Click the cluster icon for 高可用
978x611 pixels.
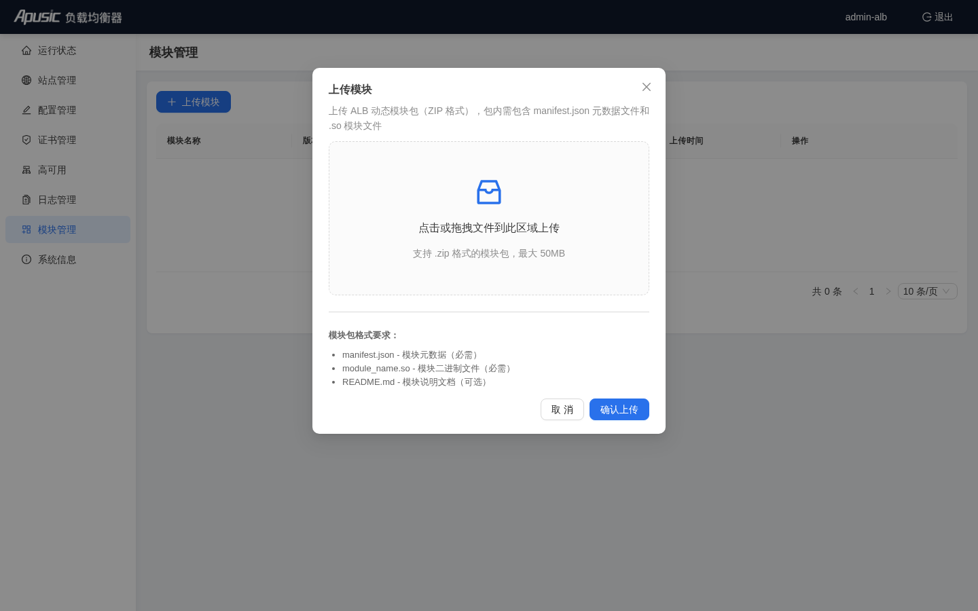point(26,170)
